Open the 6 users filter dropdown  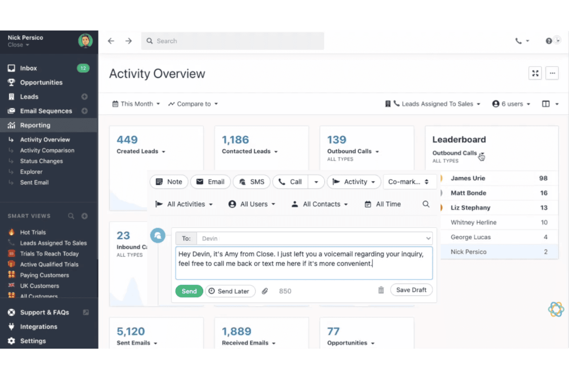511,104
